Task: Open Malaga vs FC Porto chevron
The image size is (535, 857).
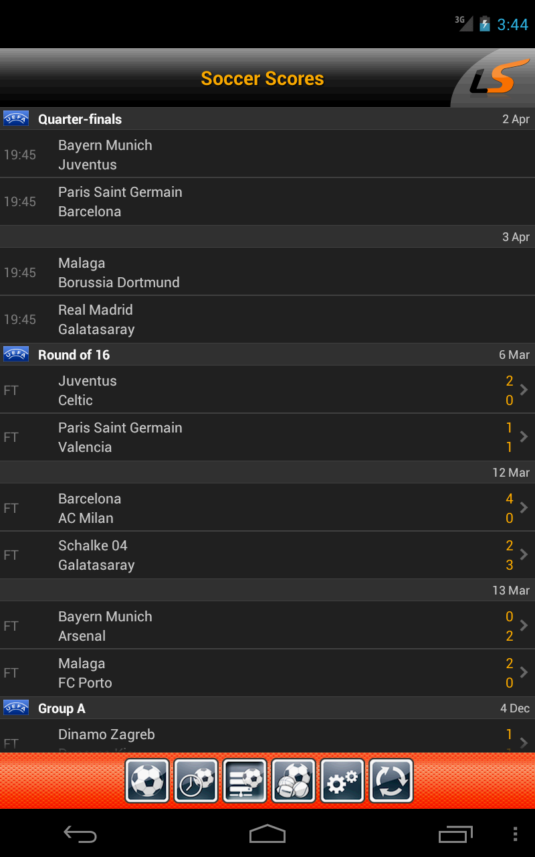Action: (524, 672)
